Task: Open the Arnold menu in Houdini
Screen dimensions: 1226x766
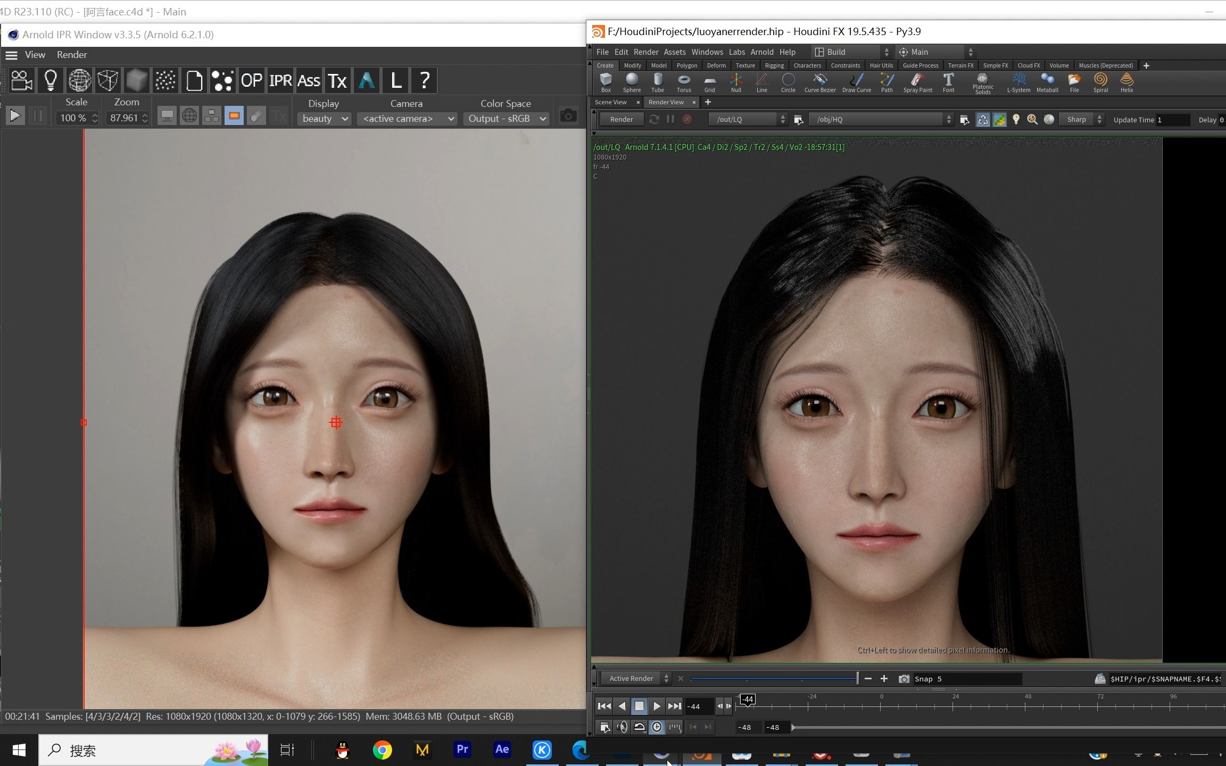Action: click(761, 52)
